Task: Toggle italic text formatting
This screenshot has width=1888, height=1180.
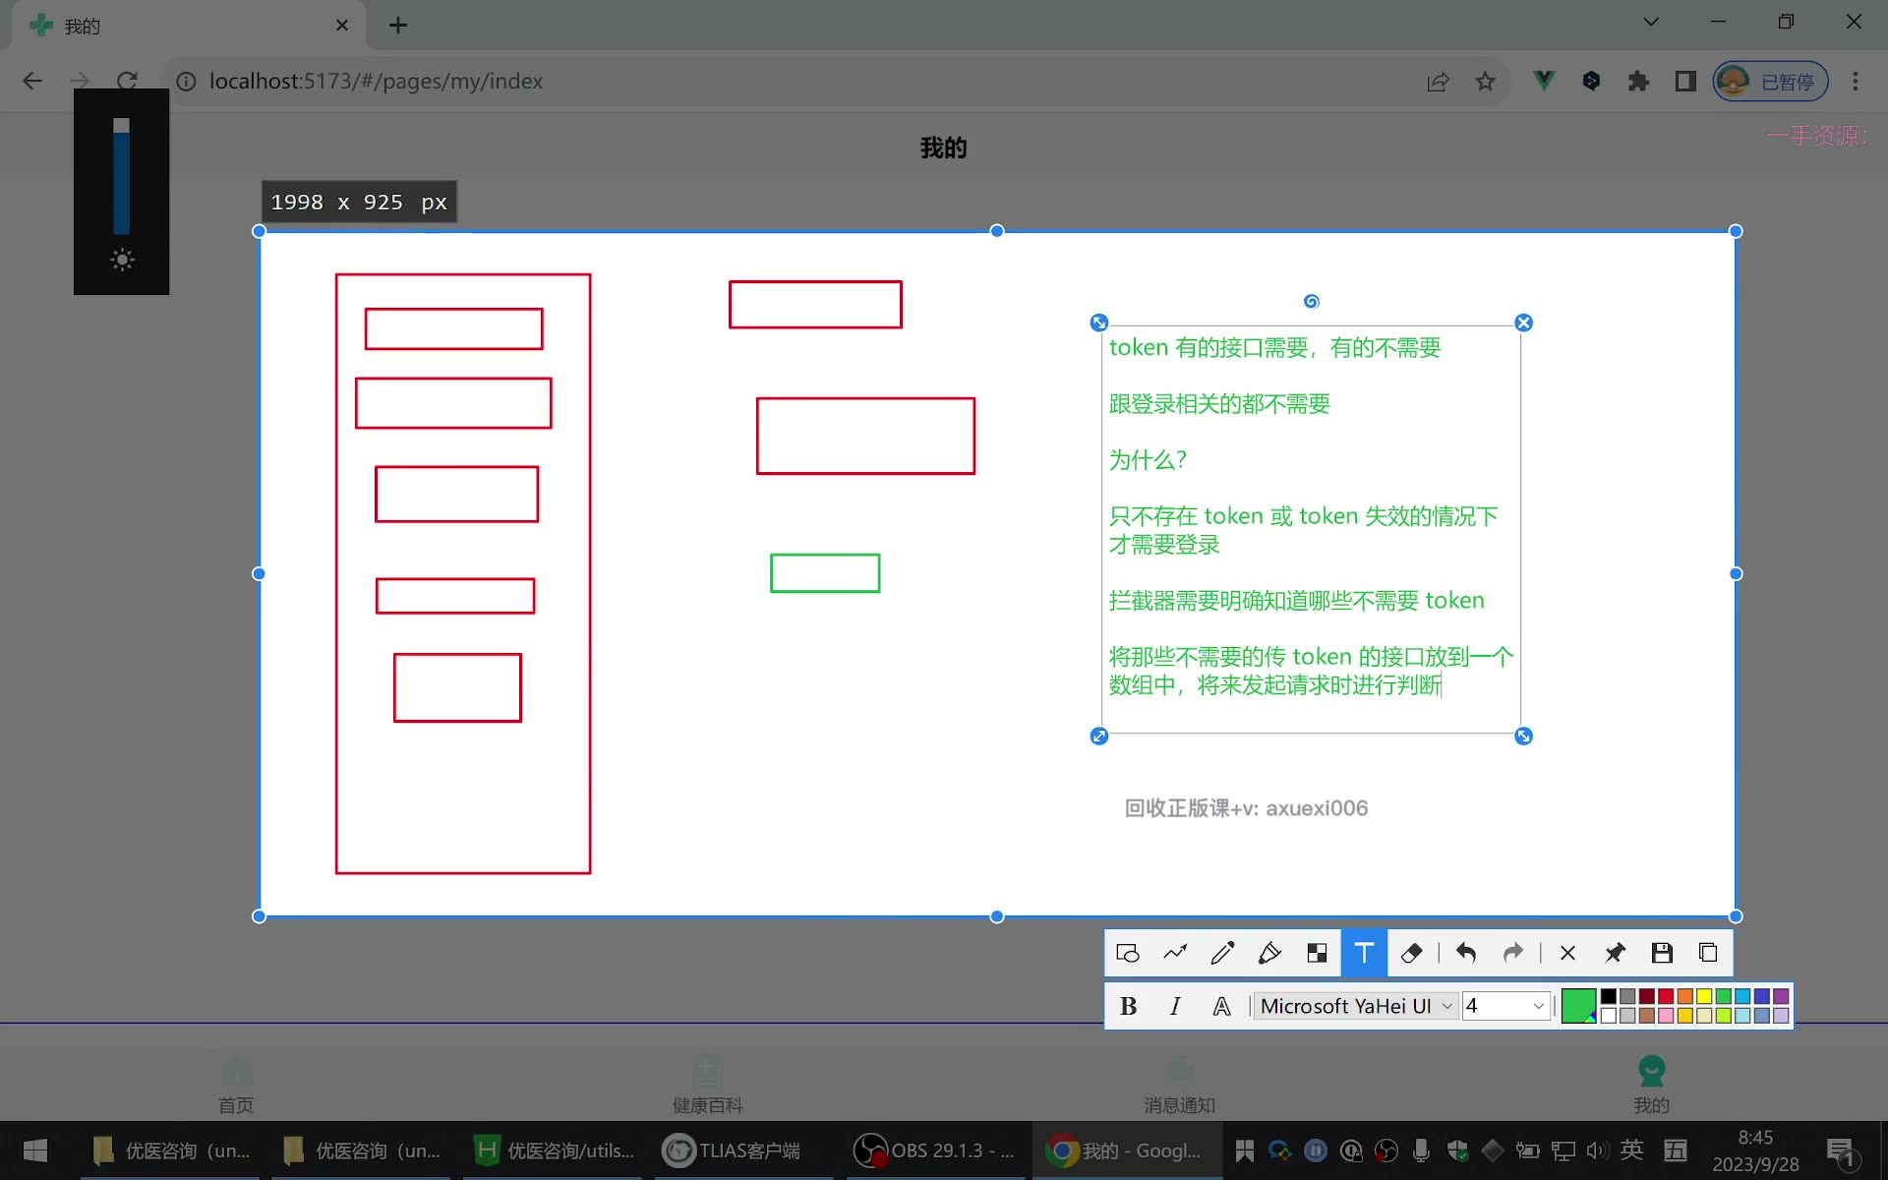Action: 1175,1006
